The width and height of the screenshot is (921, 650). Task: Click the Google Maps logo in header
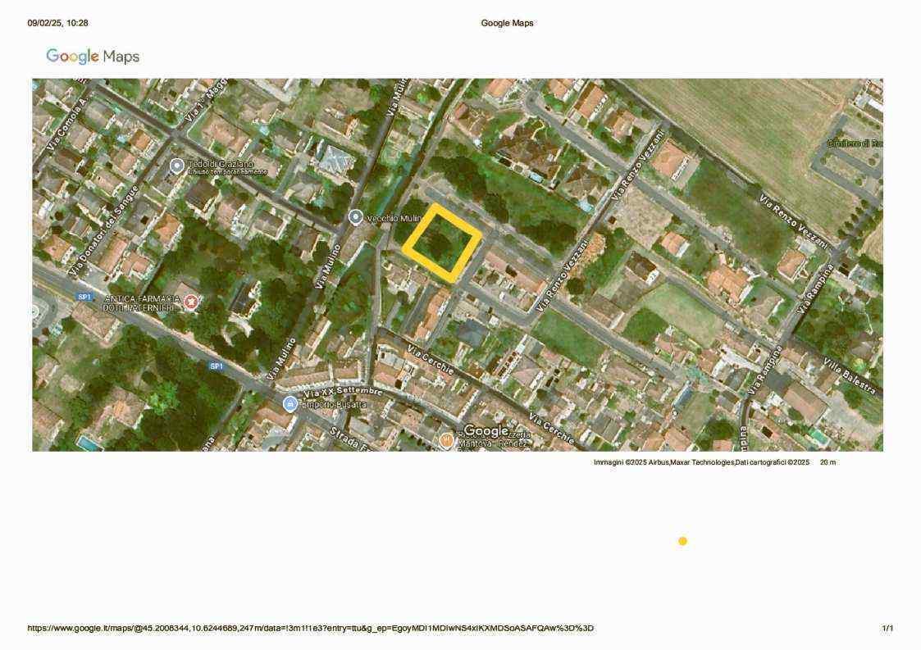click(93, 57)
